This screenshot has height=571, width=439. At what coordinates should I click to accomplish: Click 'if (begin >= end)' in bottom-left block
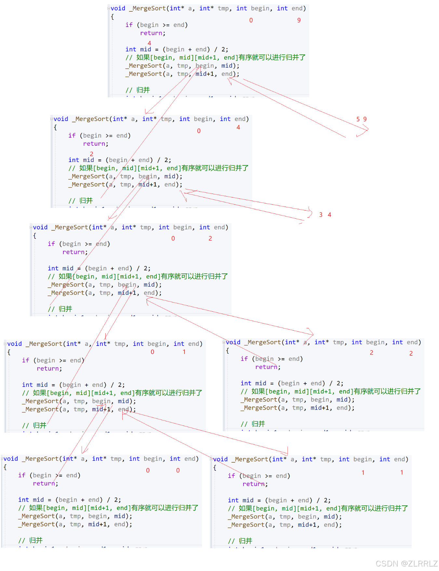tap(49, 475)
